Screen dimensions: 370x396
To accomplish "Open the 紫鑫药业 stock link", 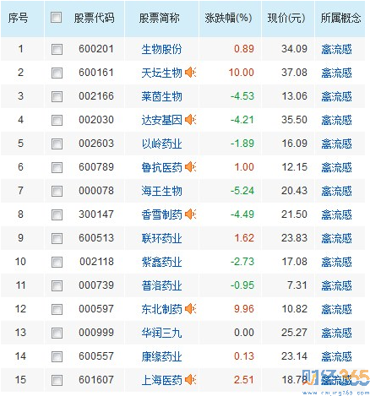I will (161, 262).
